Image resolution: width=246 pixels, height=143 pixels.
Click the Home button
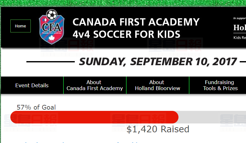coord(20,26)
